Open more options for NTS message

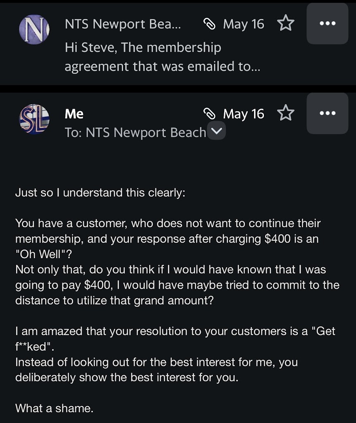click(x=328, y=24)
